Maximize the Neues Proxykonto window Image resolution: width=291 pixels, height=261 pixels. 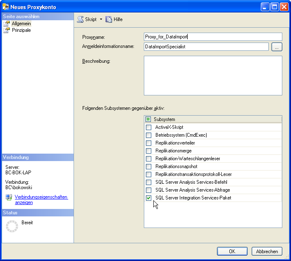(x=274, y=7)
